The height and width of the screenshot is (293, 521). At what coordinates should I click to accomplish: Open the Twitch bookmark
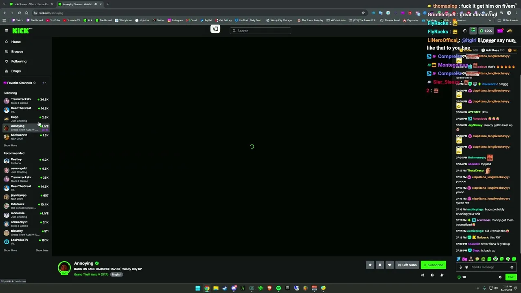click(18, 20)
